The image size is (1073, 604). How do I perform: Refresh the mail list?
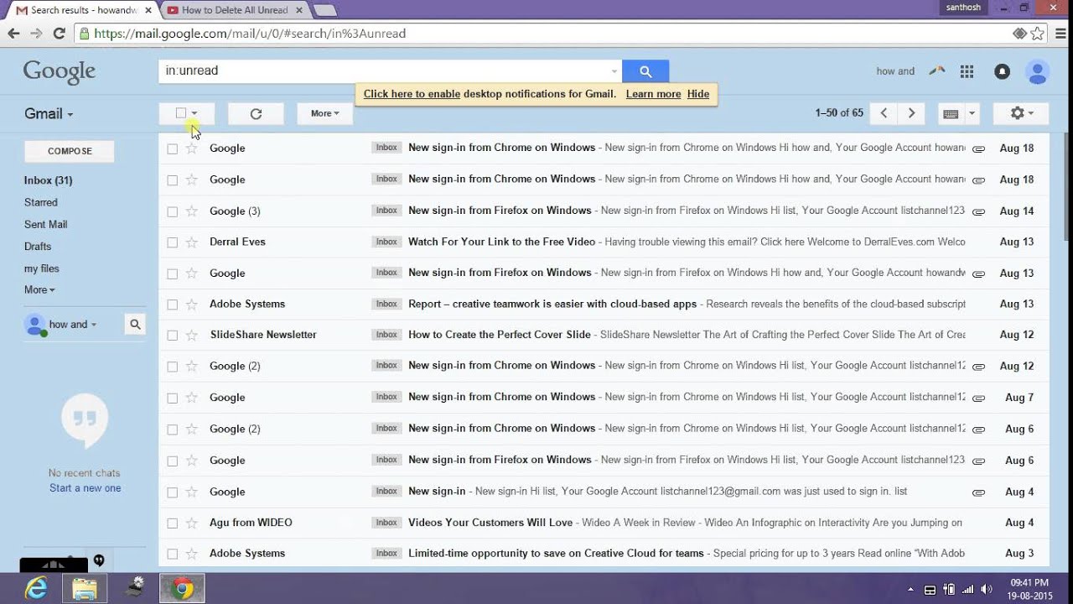[256, 113]
